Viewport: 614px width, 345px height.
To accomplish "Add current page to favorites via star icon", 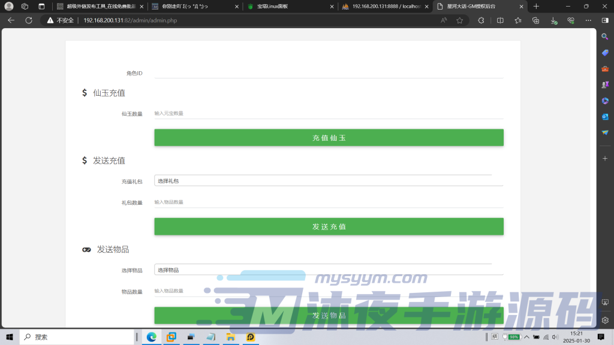I will (x=459, y=20).
